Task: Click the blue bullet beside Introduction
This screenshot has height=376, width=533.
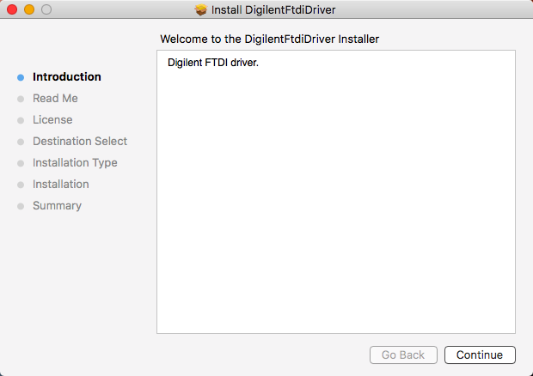Action: point(21,77)
